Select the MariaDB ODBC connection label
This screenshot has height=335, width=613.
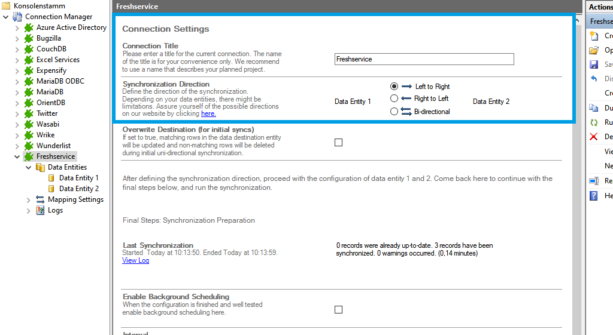click(60, 81)
